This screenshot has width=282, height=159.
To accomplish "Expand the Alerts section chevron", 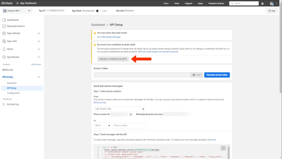I will click(x=39, y=49).
